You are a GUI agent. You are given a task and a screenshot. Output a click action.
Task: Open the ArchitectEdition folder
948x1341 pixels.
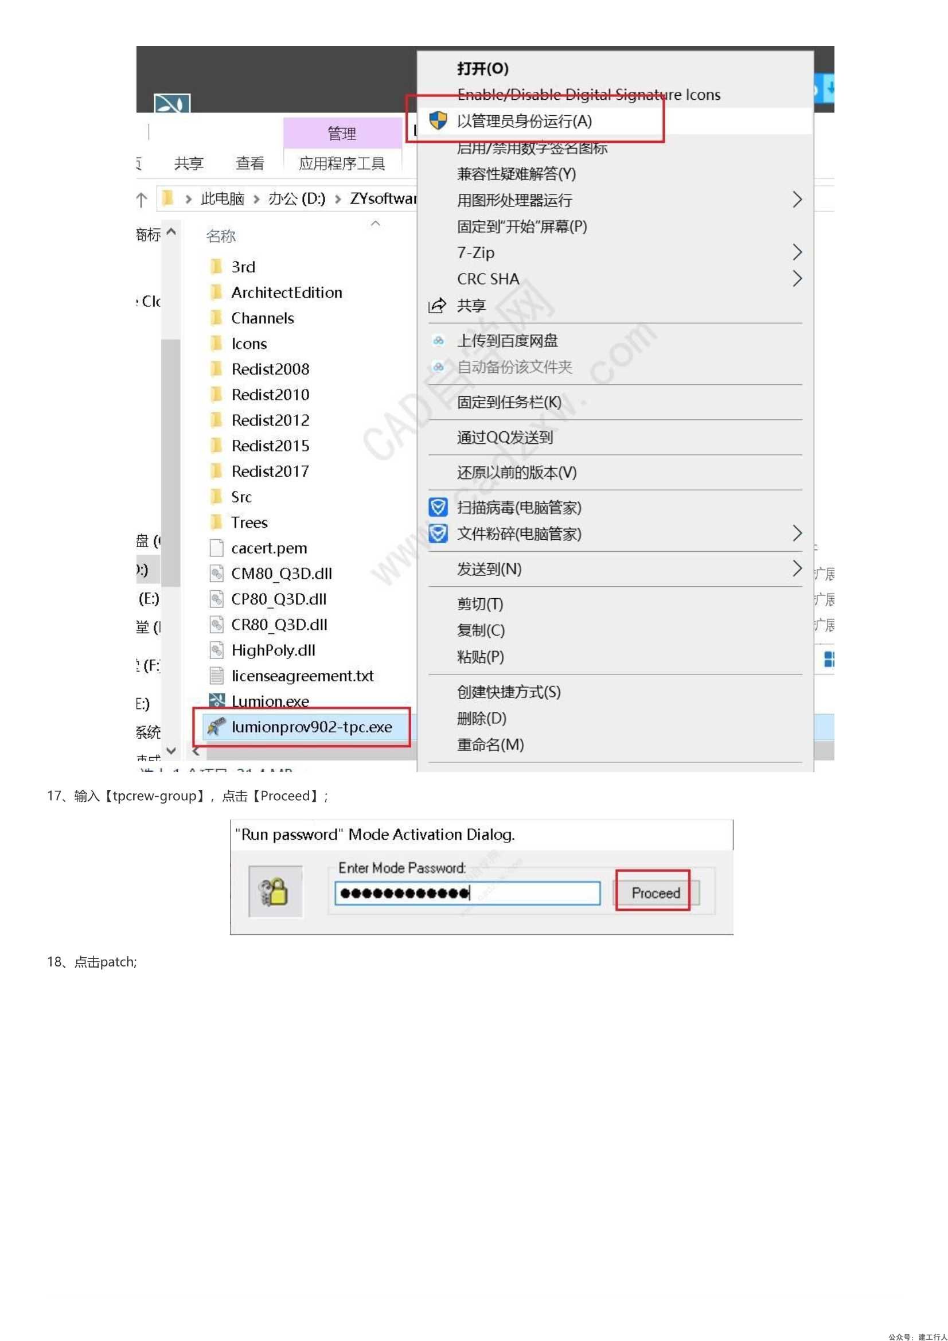pos(286,292)
